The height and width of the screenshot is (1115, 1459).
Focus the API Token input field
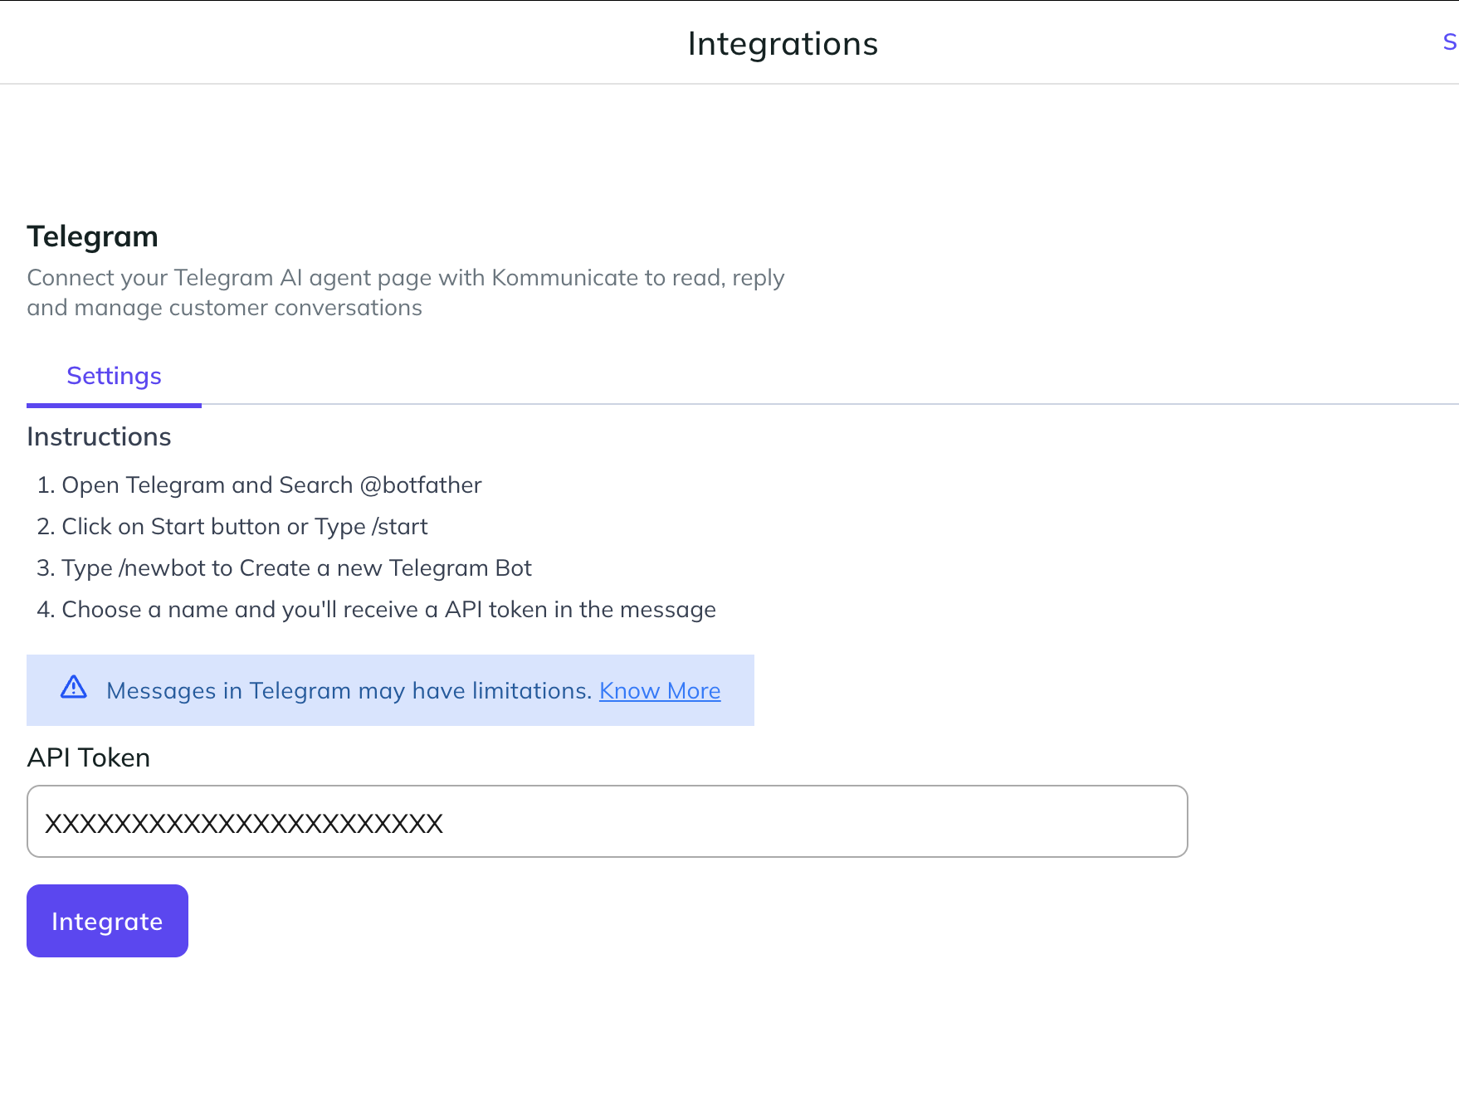607,821
